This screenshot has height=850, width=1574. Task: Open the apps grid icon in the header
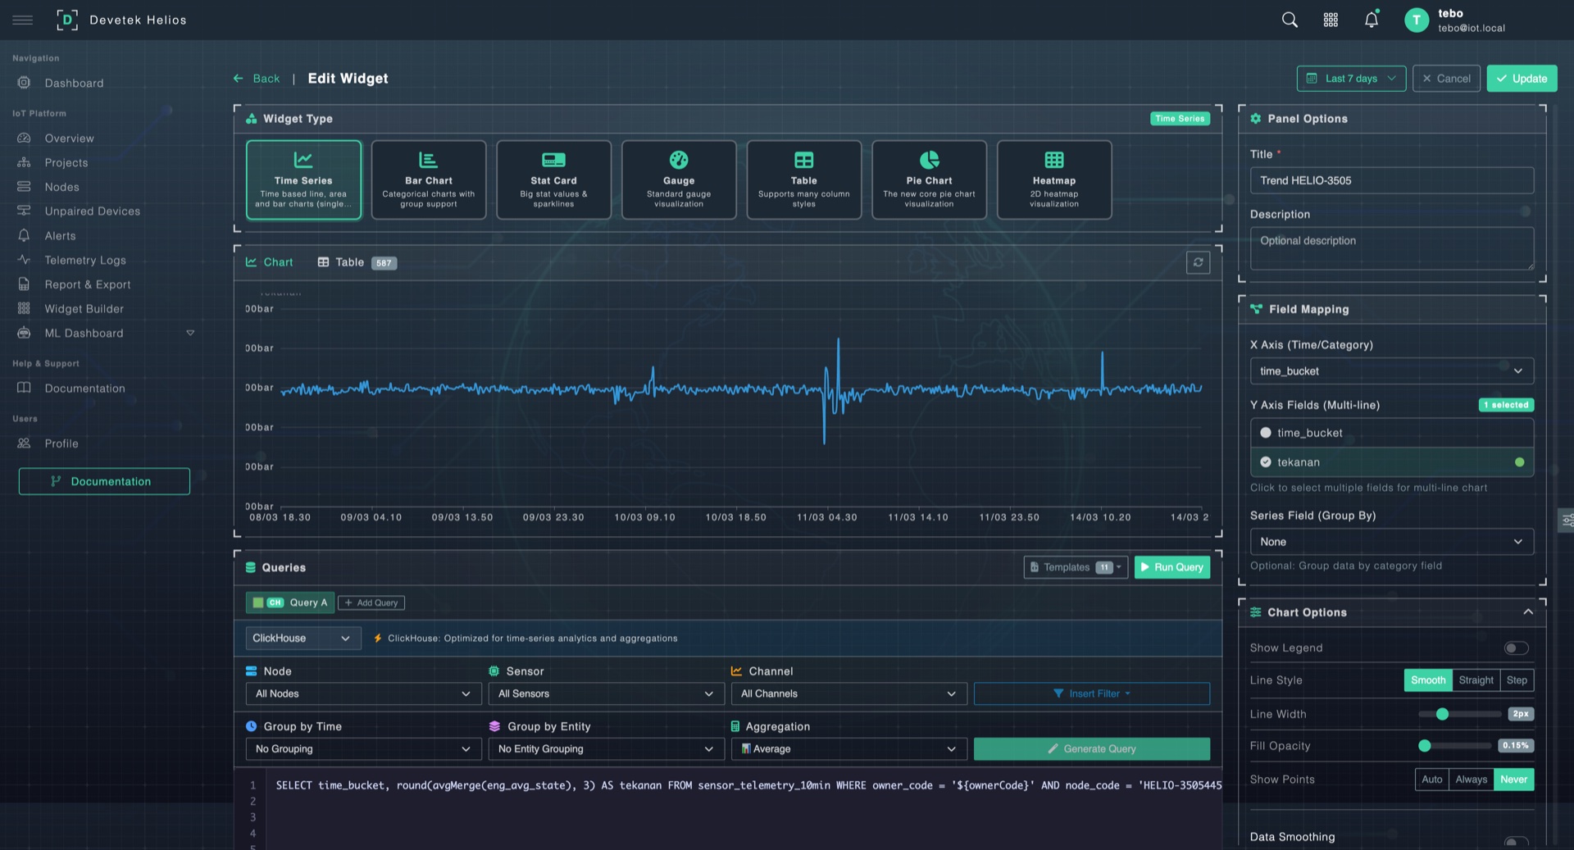pos(1330,19)
